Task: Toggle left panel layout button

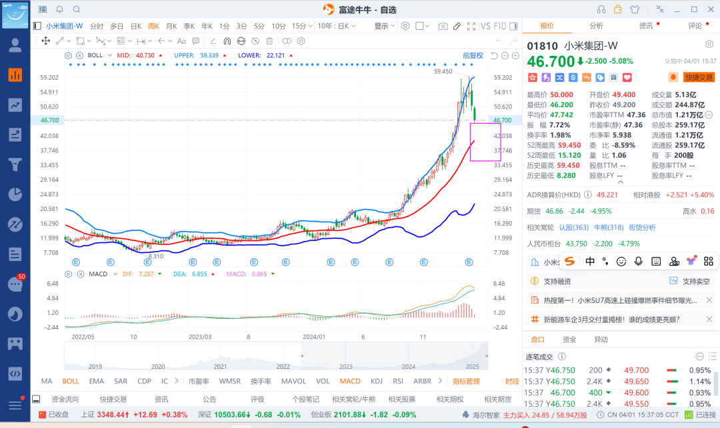Action: click(37, 26)
